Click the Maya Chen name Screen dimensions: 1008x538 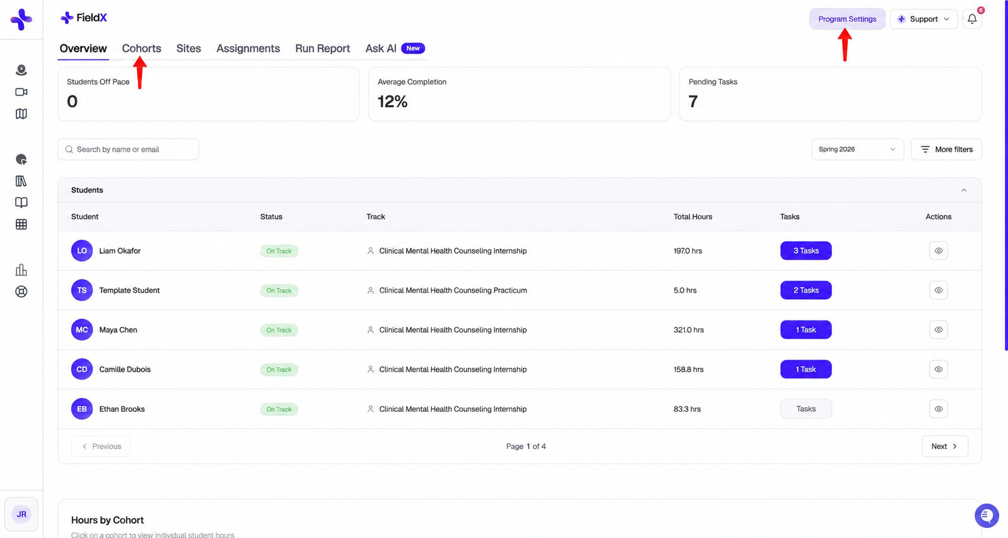click(118, 330)
